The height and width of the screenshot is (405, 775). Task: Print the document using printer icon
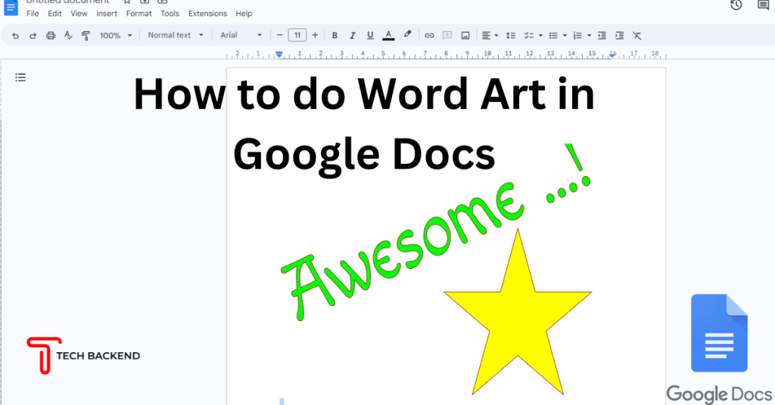pyautogui.click(x=51, y=36)
